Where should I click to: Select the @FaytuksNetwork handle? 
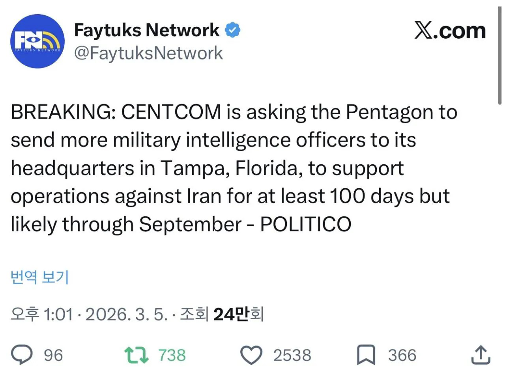pos(148,52)
